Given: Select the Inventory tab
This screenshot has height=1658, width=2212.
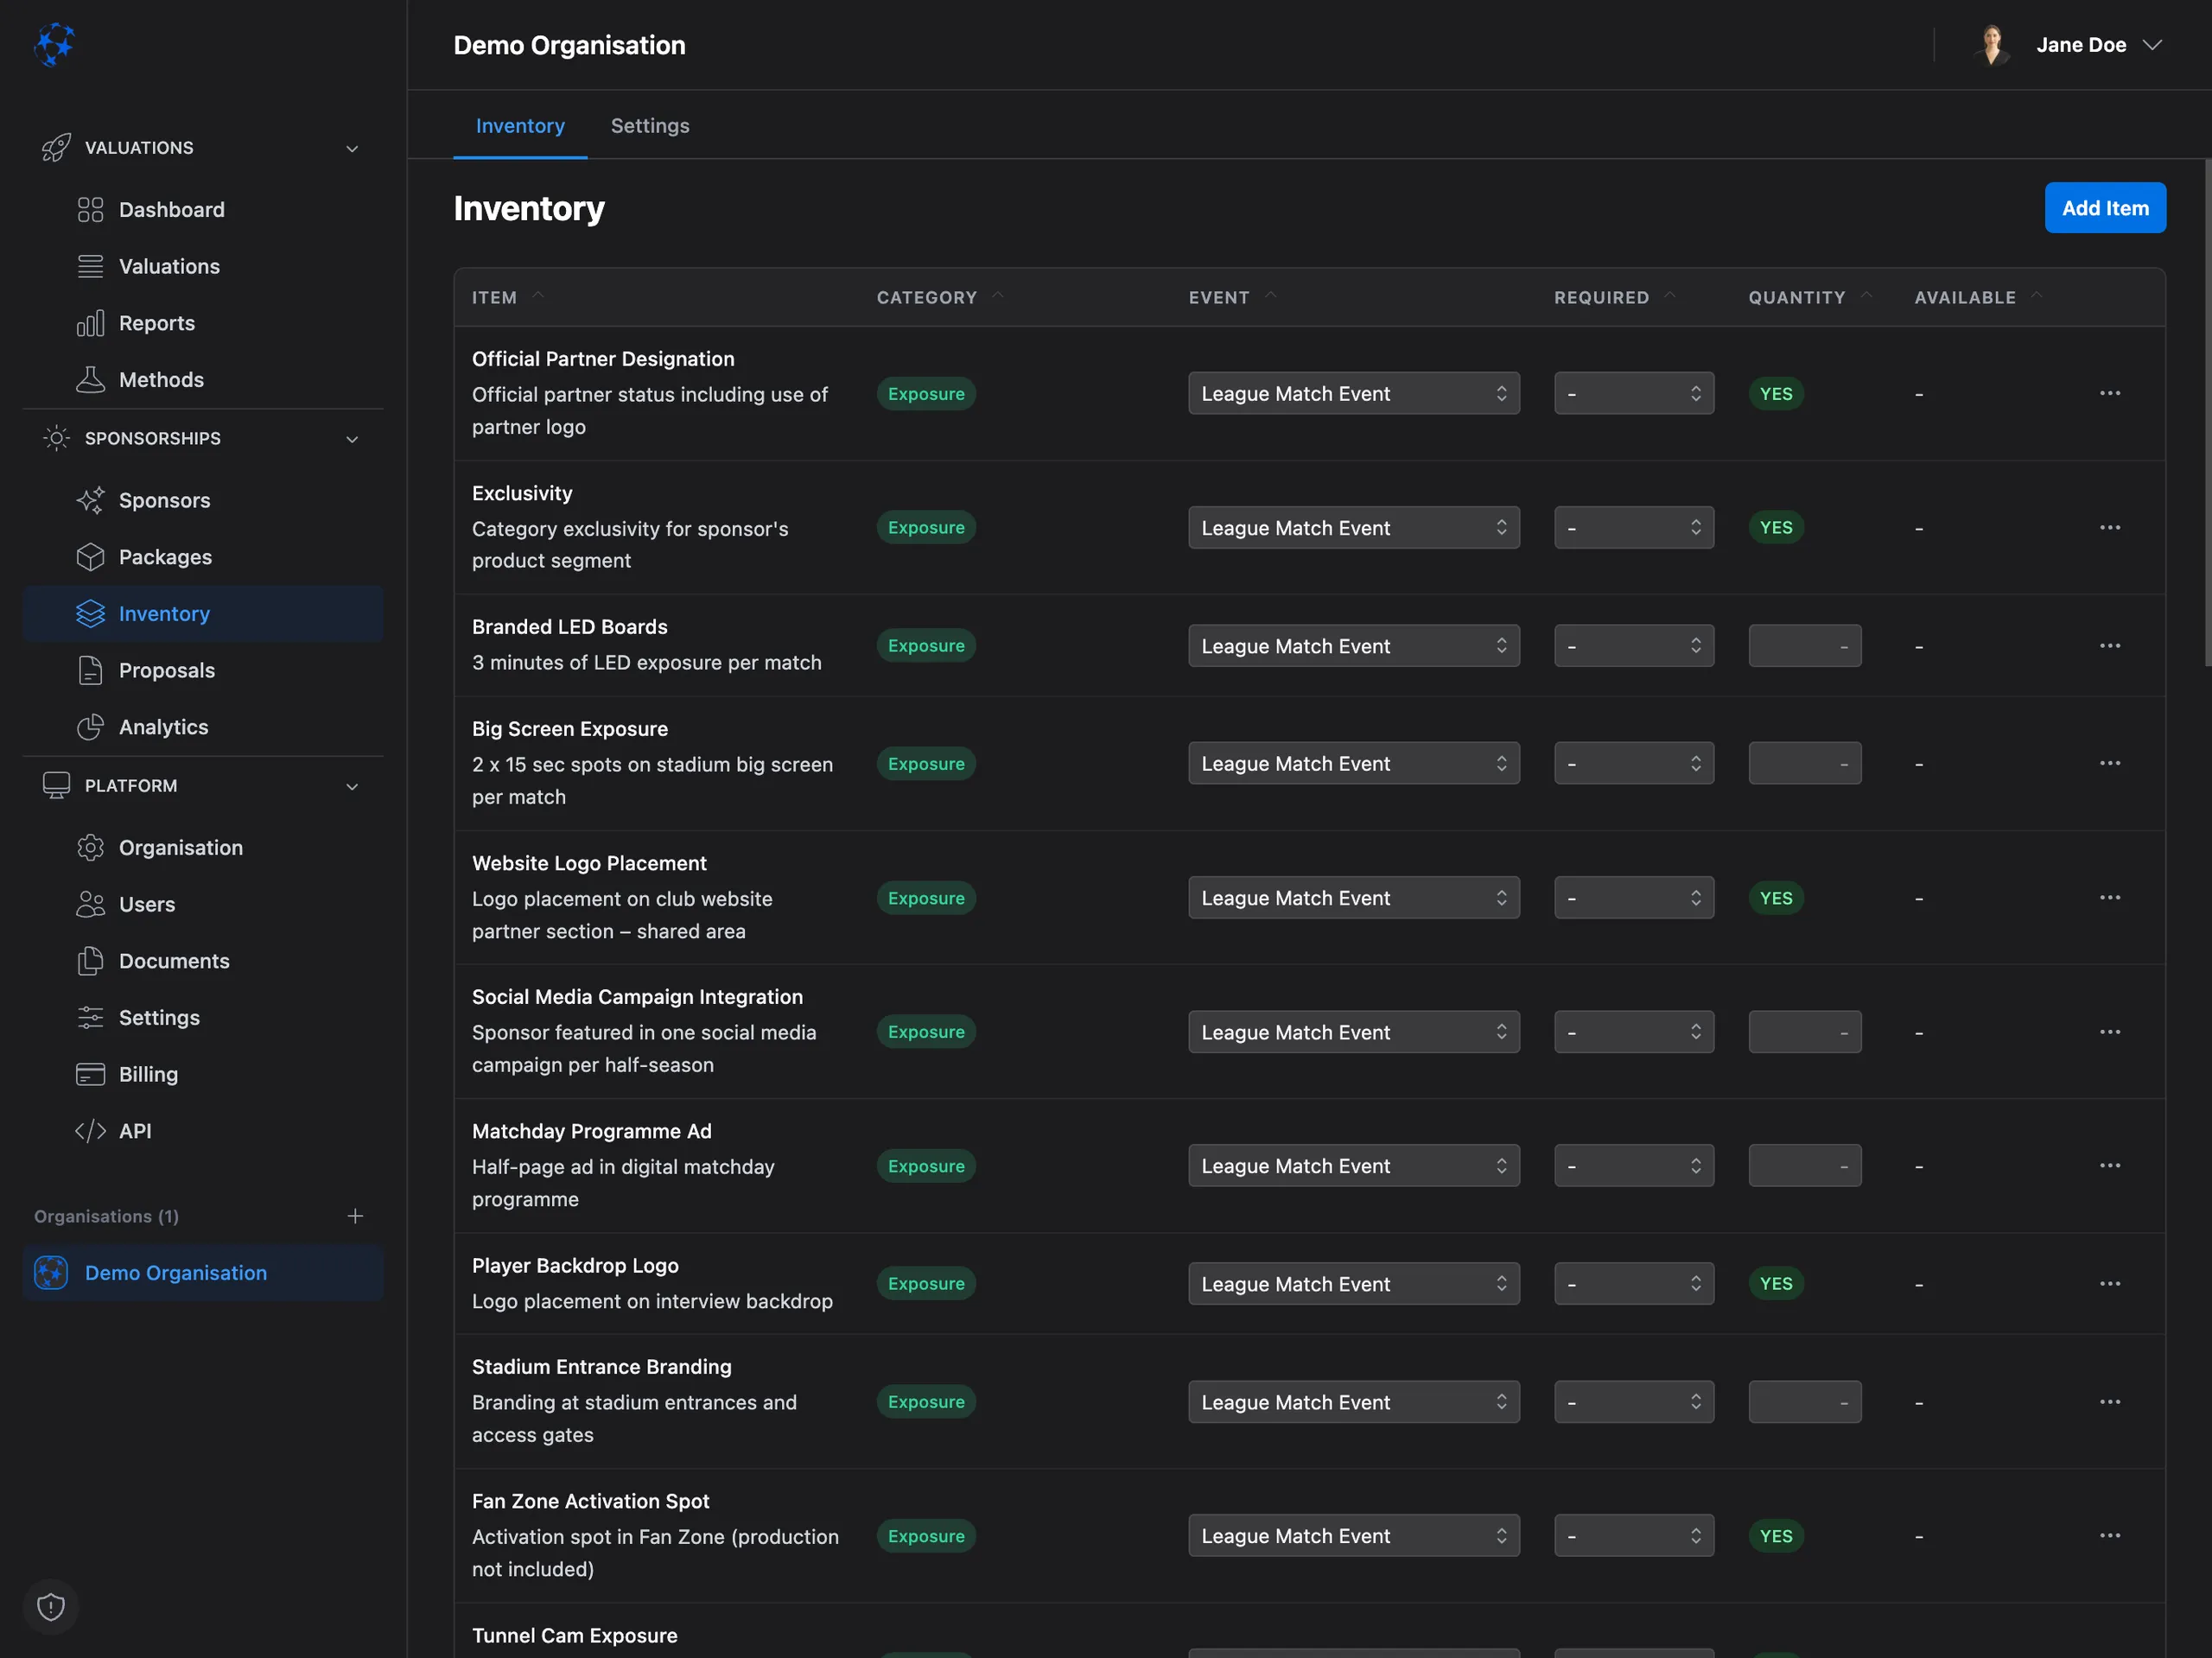Looking at the screenshot, I should tap(520, 126).
